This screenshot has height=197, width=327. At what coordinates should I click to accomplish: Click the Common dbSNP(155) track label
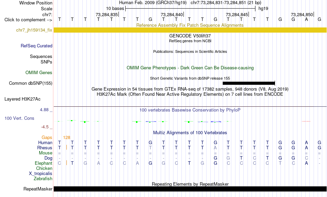[x=31, y=83]
